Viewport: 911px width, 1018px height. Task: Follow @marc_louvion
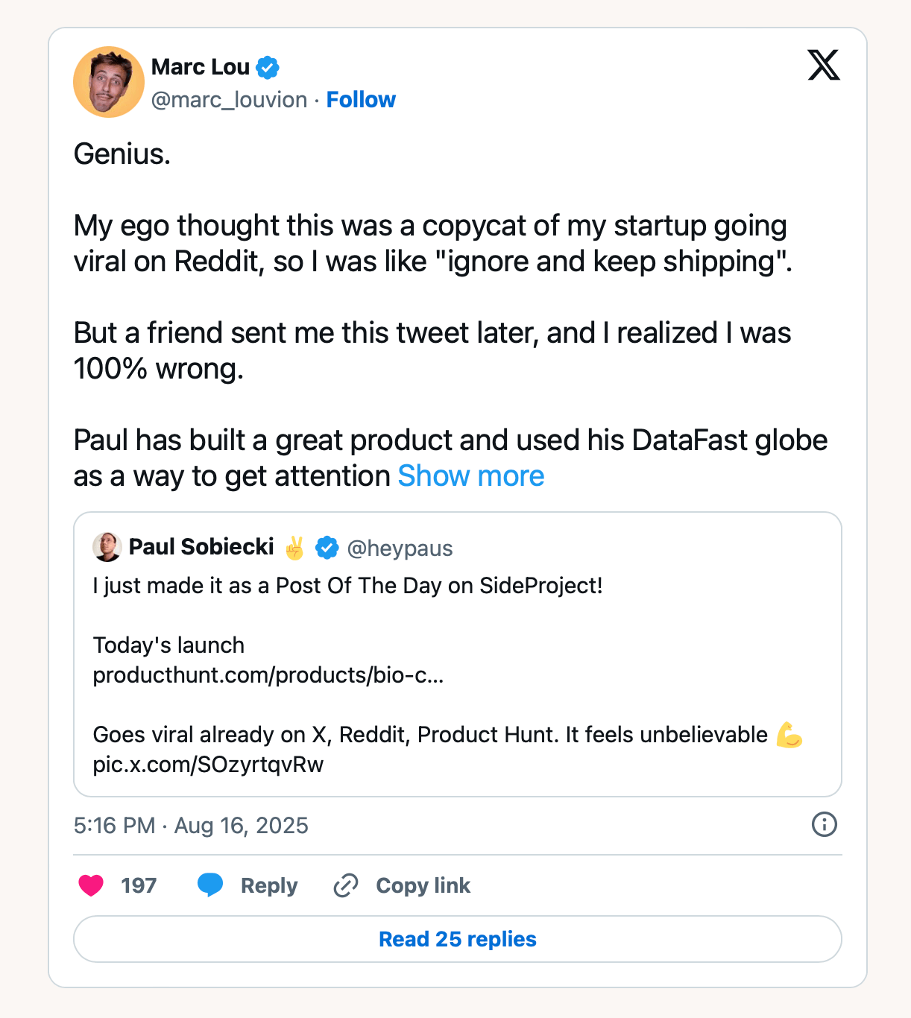361,99
